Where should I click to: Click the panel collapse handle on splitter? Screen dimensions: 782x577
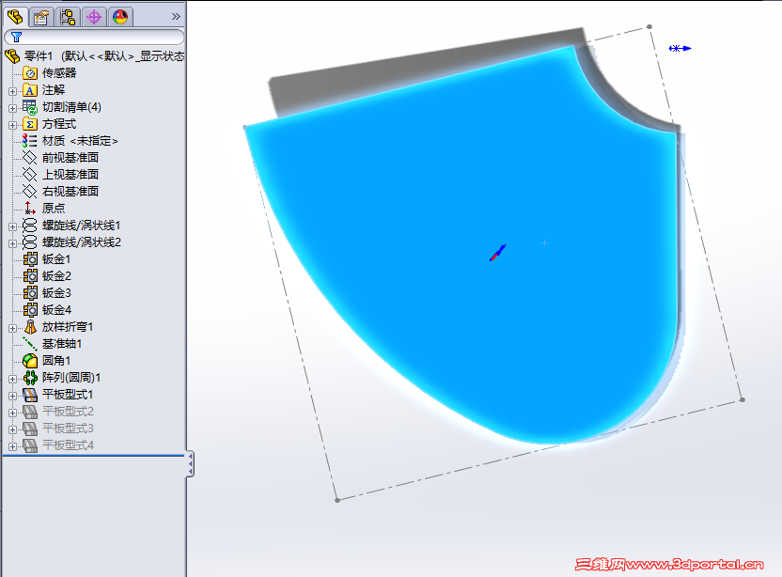point(190,464)
